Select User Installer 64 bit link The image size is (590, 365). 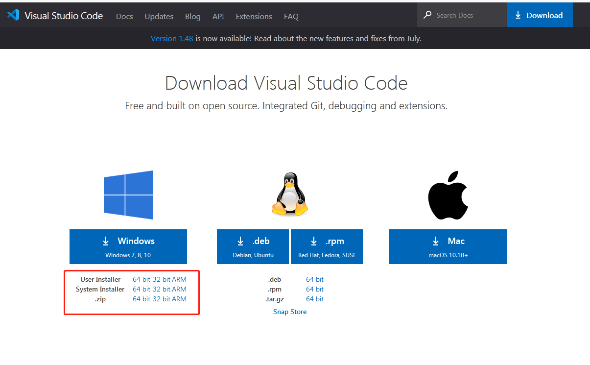[142, 279]
